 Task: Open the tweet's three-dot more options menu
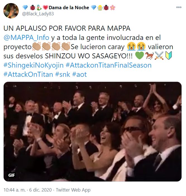click(x=179, y=7)
